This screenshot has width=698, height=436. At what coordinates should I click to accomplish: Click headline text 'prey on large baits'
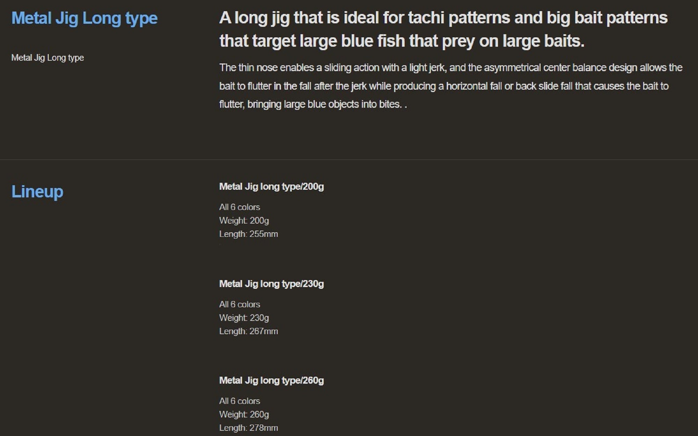click(x=513, y=41)
